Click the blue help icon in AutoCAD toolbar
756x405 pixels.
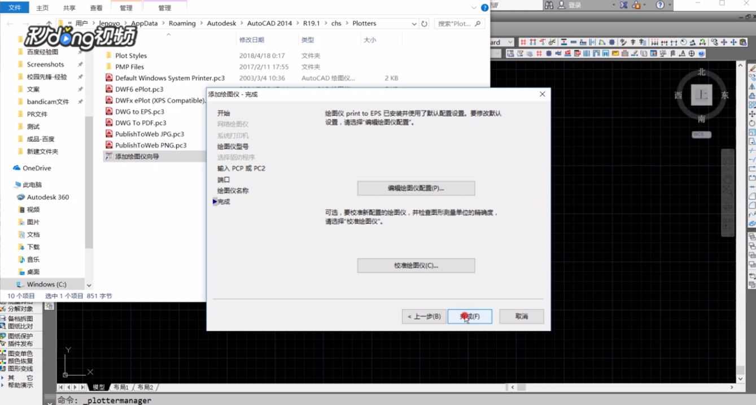click(x=702, y=54)
